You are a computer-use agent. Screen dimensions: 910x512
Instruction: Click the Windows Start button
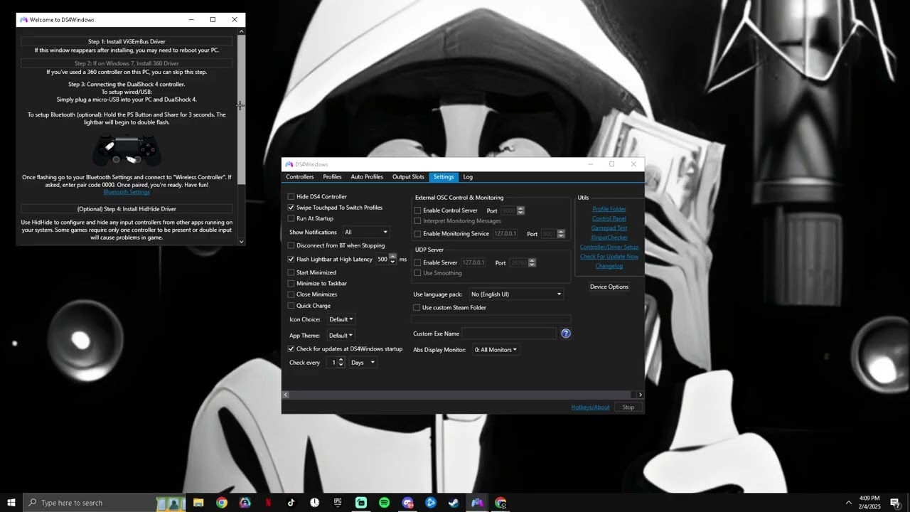coord(11,503)
